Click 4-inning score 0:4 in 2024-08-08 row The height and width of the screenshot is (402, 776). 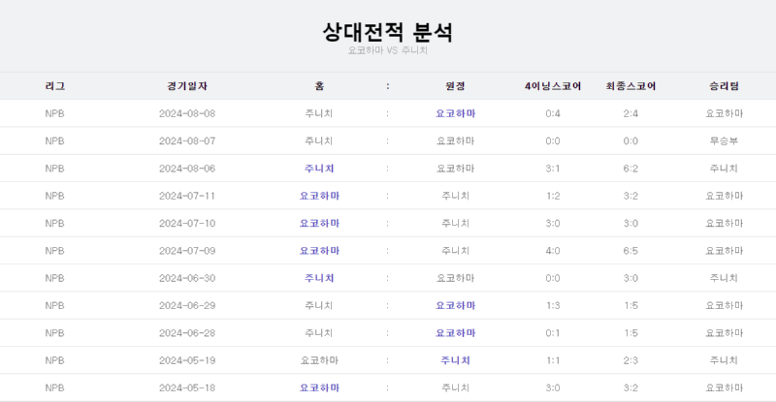point(553,113)
